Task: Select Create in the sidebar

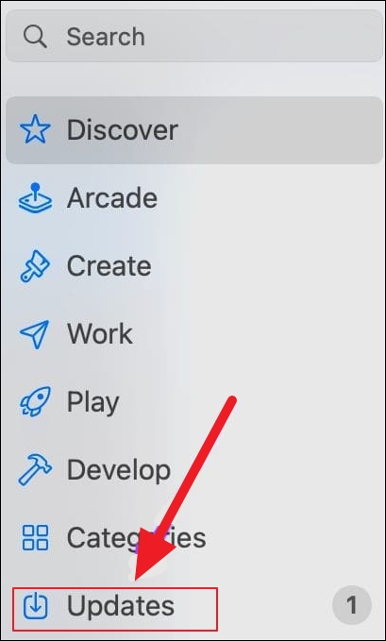Action: [x=194, y=266]
